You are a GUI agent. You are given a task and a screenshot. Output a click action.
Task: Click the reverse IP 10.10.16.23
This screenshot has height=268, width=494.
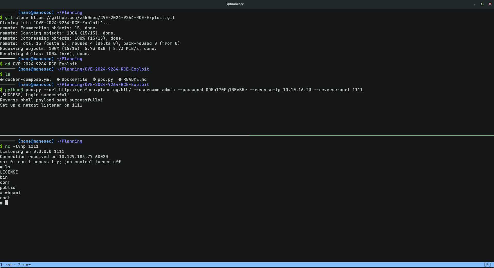(297, 90)
